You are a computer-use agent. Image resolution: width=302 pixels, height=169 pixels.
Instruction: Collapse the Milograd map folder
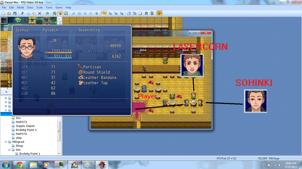coord(6,142)
